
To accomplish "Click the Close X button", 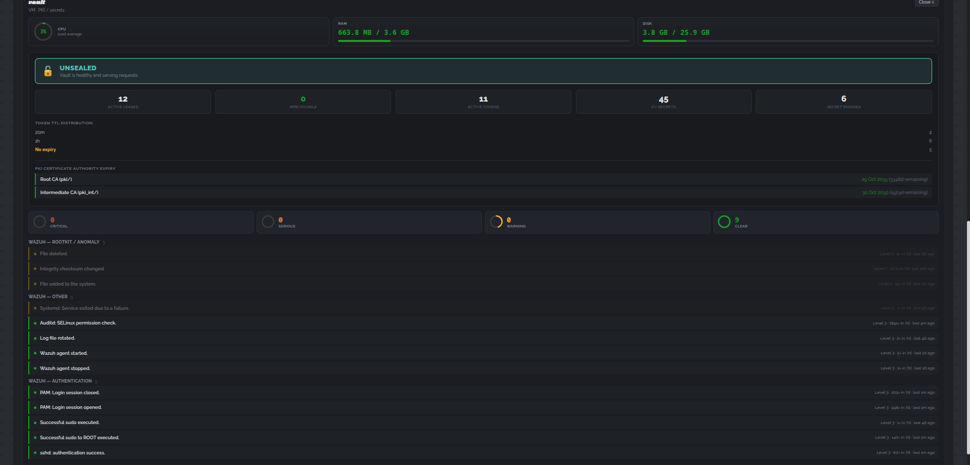I will (x=927, y=3).
